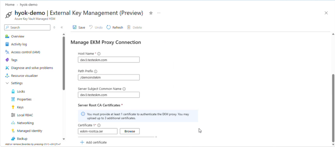
Task: Click the Server Subject Common Name field
Action: click(109, 95)
